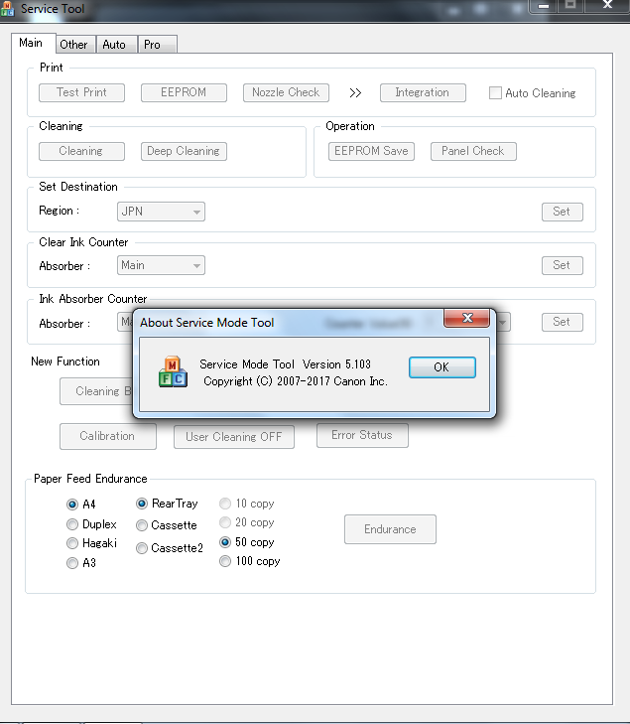The image size is (630, 724).
Task: Open the Clear Ink Counter Absorber dropdown
Action: tap(161, 265)
